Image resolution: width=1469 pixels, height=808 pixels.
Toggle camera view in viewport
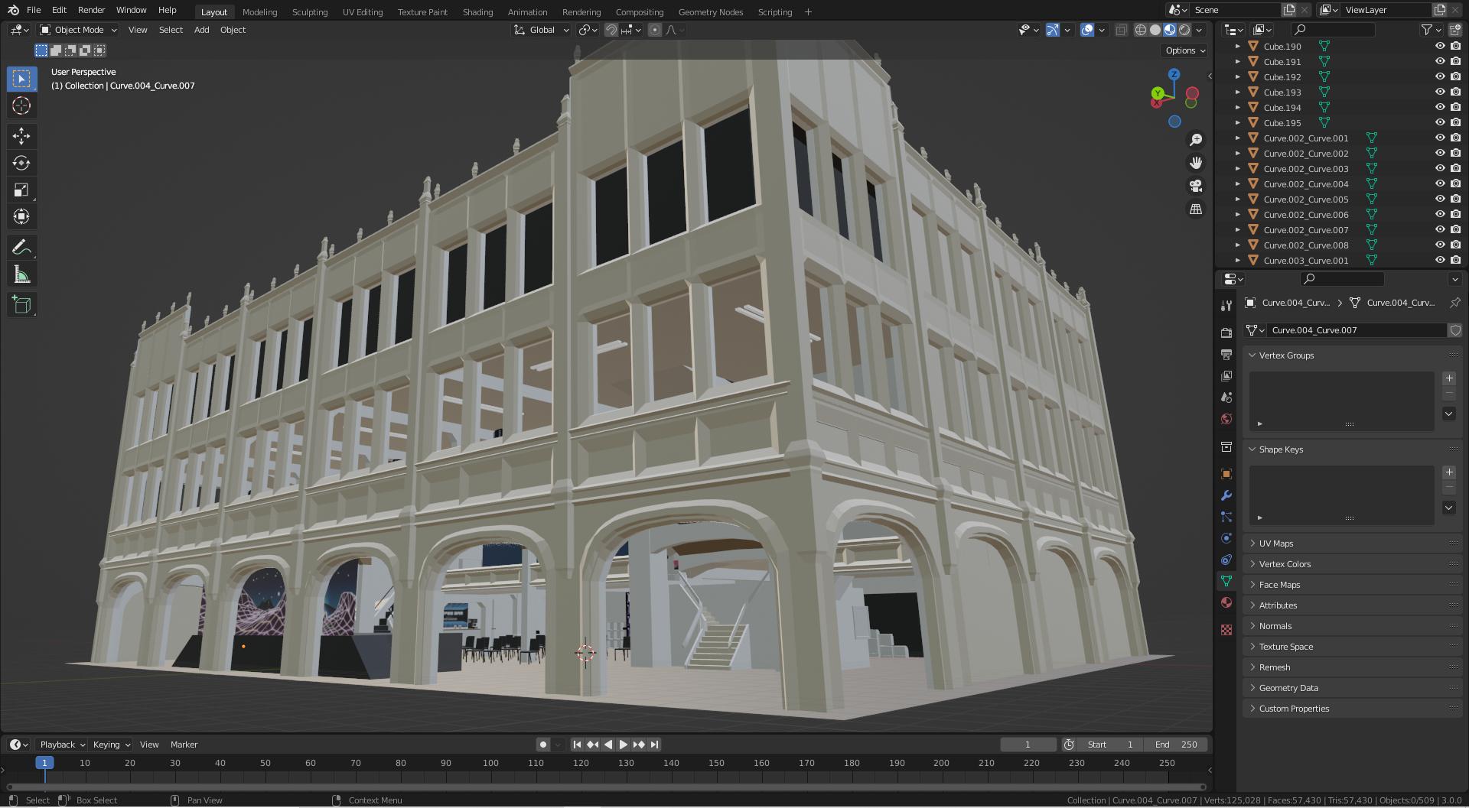pos(1195,186)
